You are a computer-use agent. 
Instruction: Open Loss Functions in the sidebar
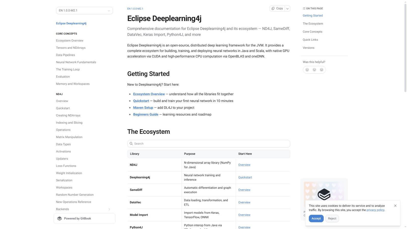(66, 166)
